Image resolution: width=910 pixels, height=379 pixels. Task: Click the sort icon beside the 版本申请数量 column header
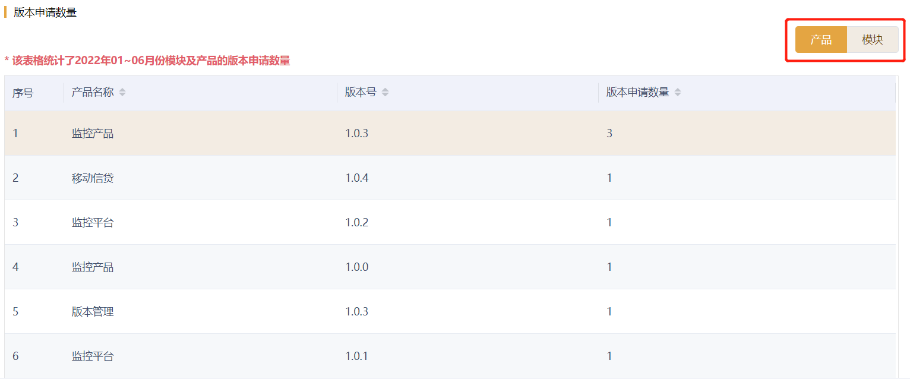pyautogui.click(x=678, y=93)
